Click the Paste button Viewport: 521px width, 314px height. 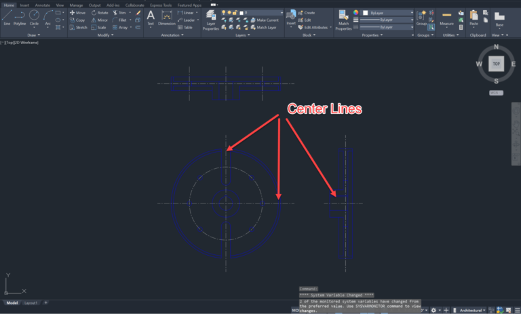[474, 18]
